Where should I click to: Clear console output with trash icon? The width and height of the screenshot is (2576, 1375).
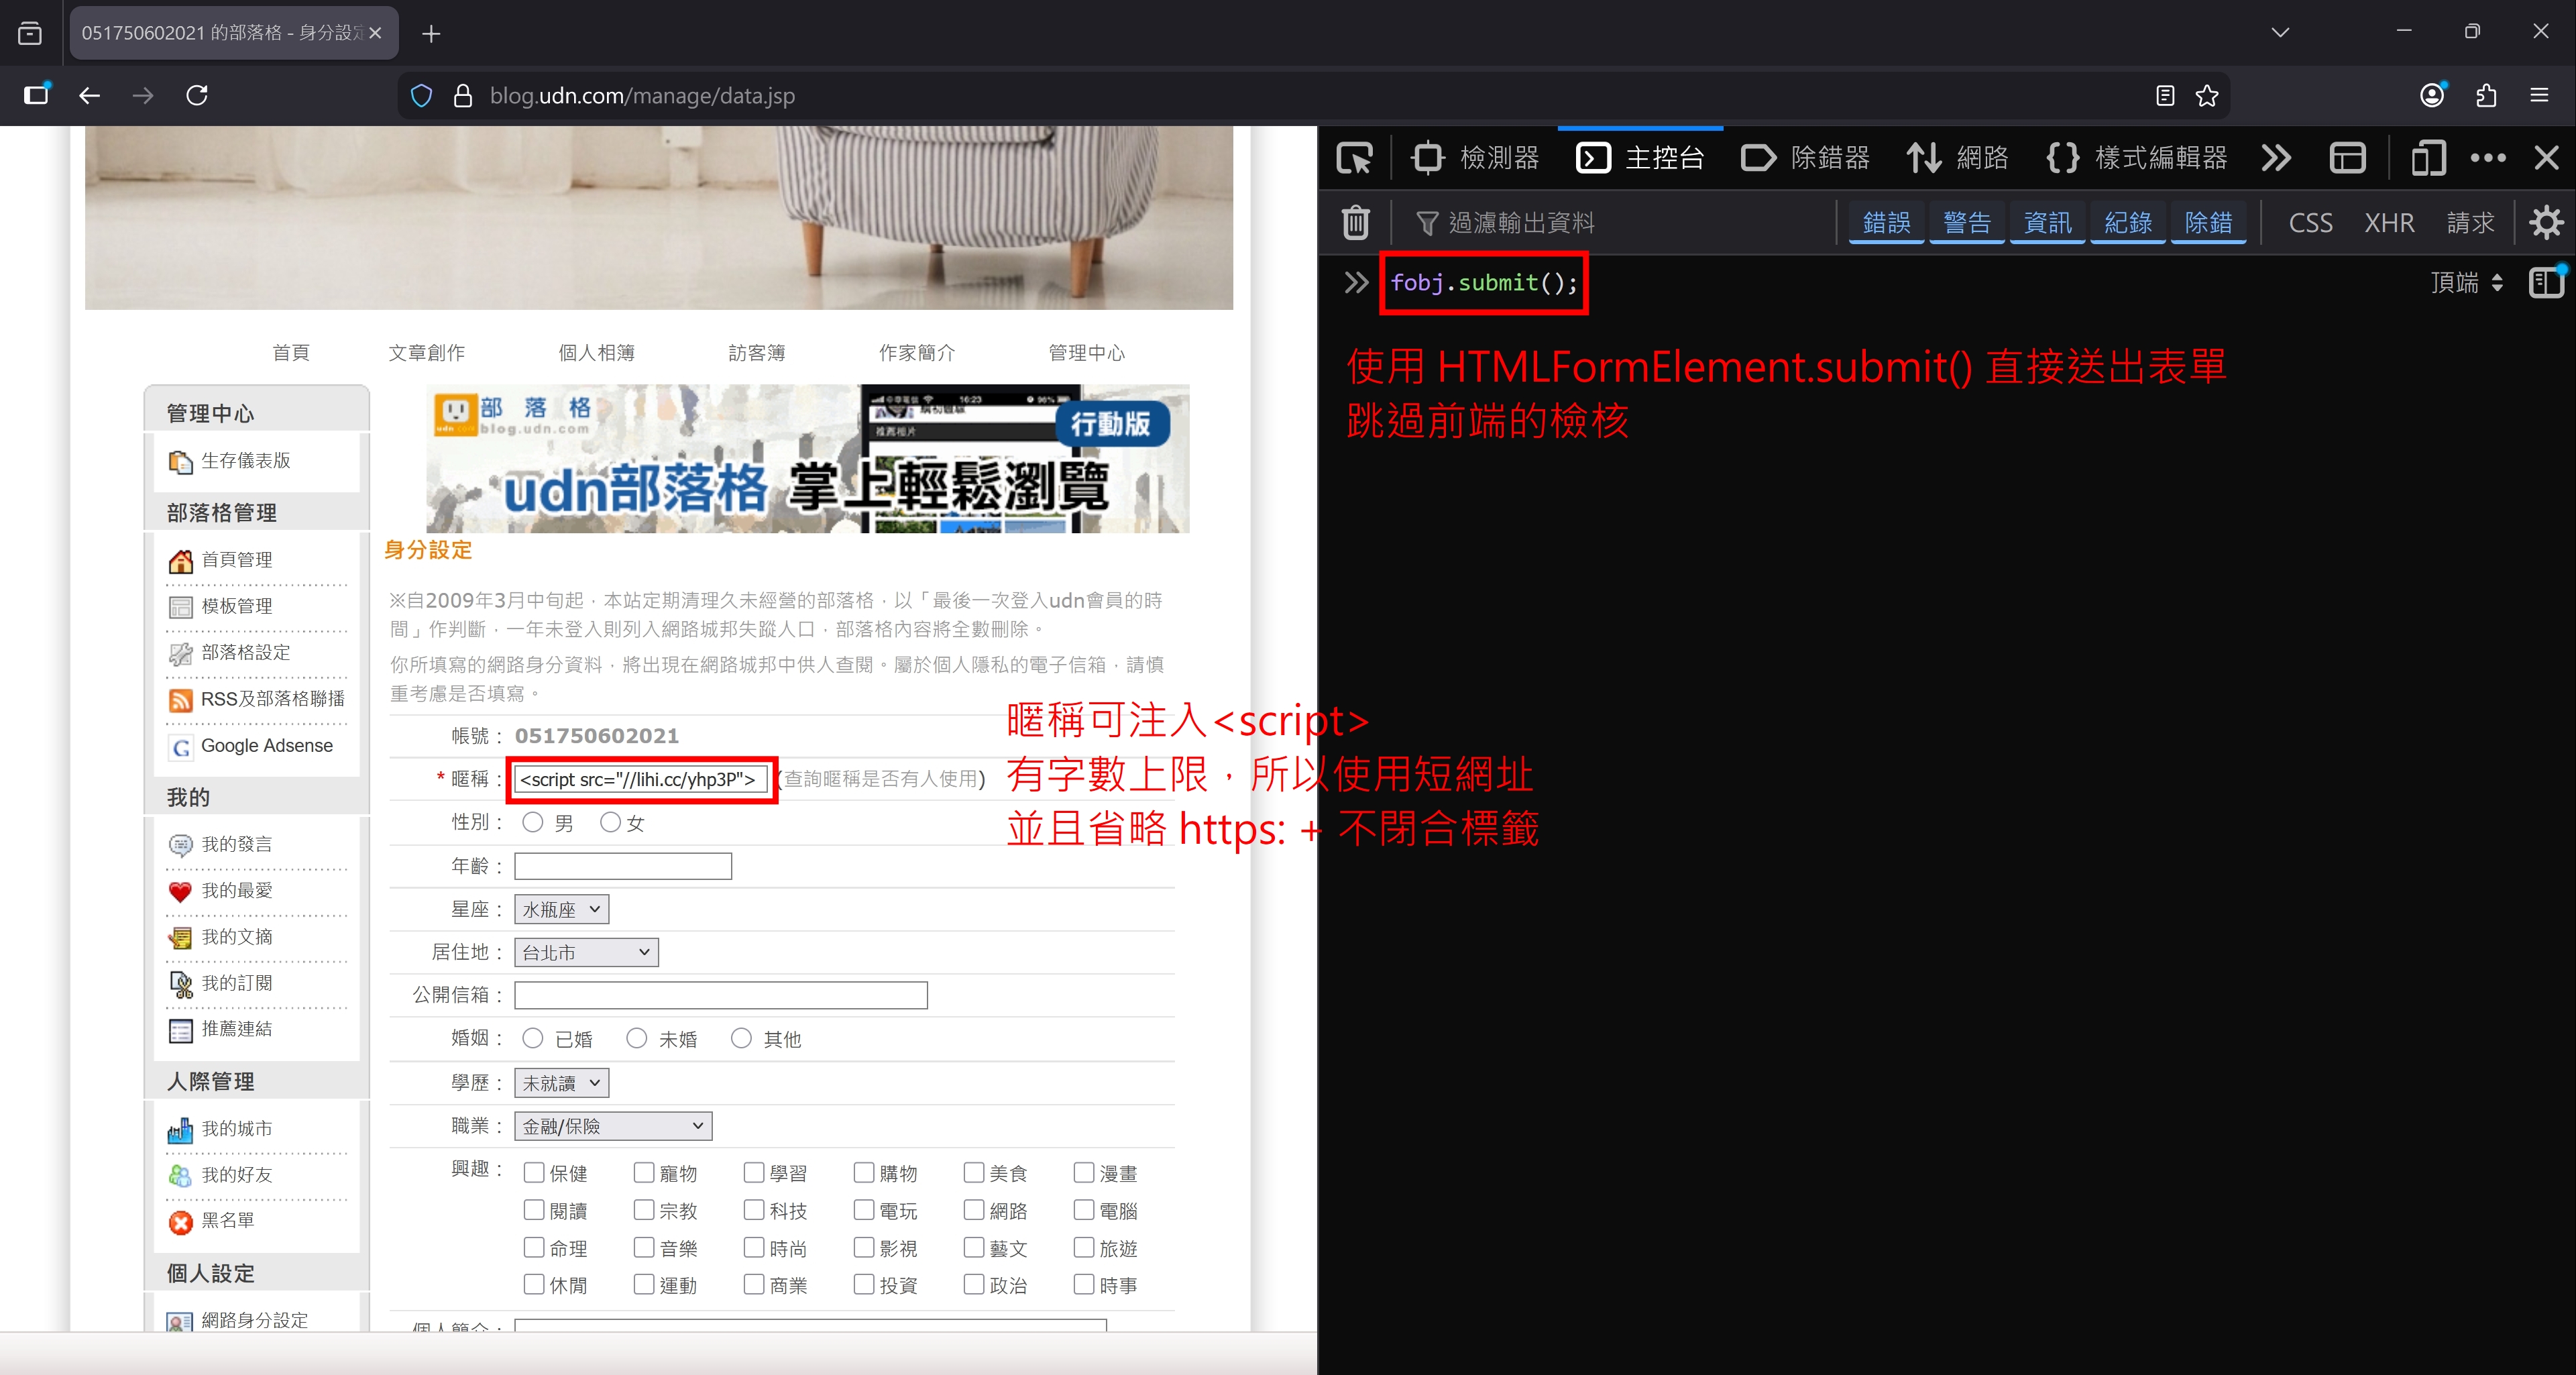[x=1356, y=222]
